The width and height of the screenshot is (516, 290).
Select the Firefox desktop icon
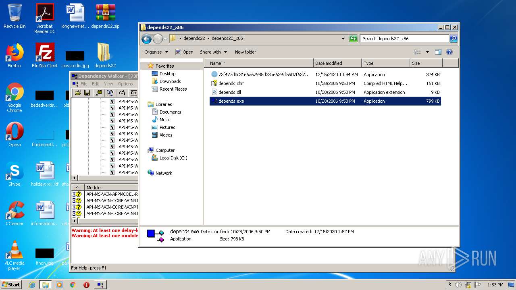[x=15, y=56]
